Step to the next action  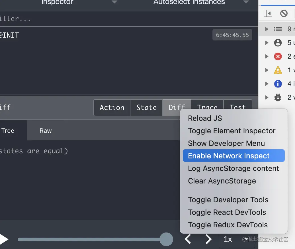click(x=208, y=239)
